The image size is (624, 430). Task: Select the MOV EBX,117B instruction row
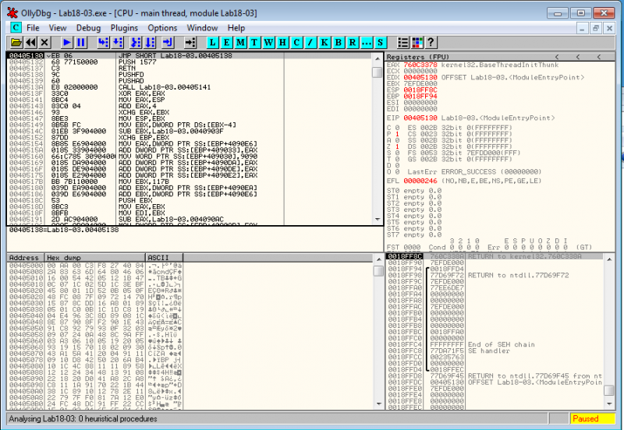pos(189,182)
